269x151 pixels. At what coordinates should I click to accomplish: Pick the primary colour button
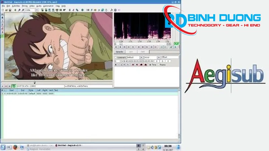[x=133, y=65]
